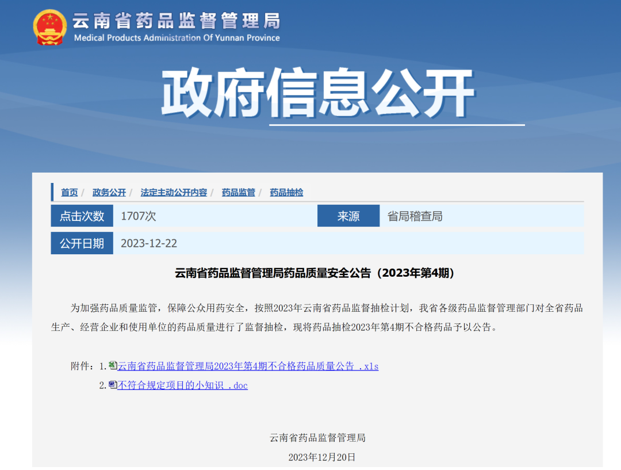Image resolution: width=621 pixels, height=470 pixels.
Task: Click the 公开日期 label
Action: pos(82,243)
